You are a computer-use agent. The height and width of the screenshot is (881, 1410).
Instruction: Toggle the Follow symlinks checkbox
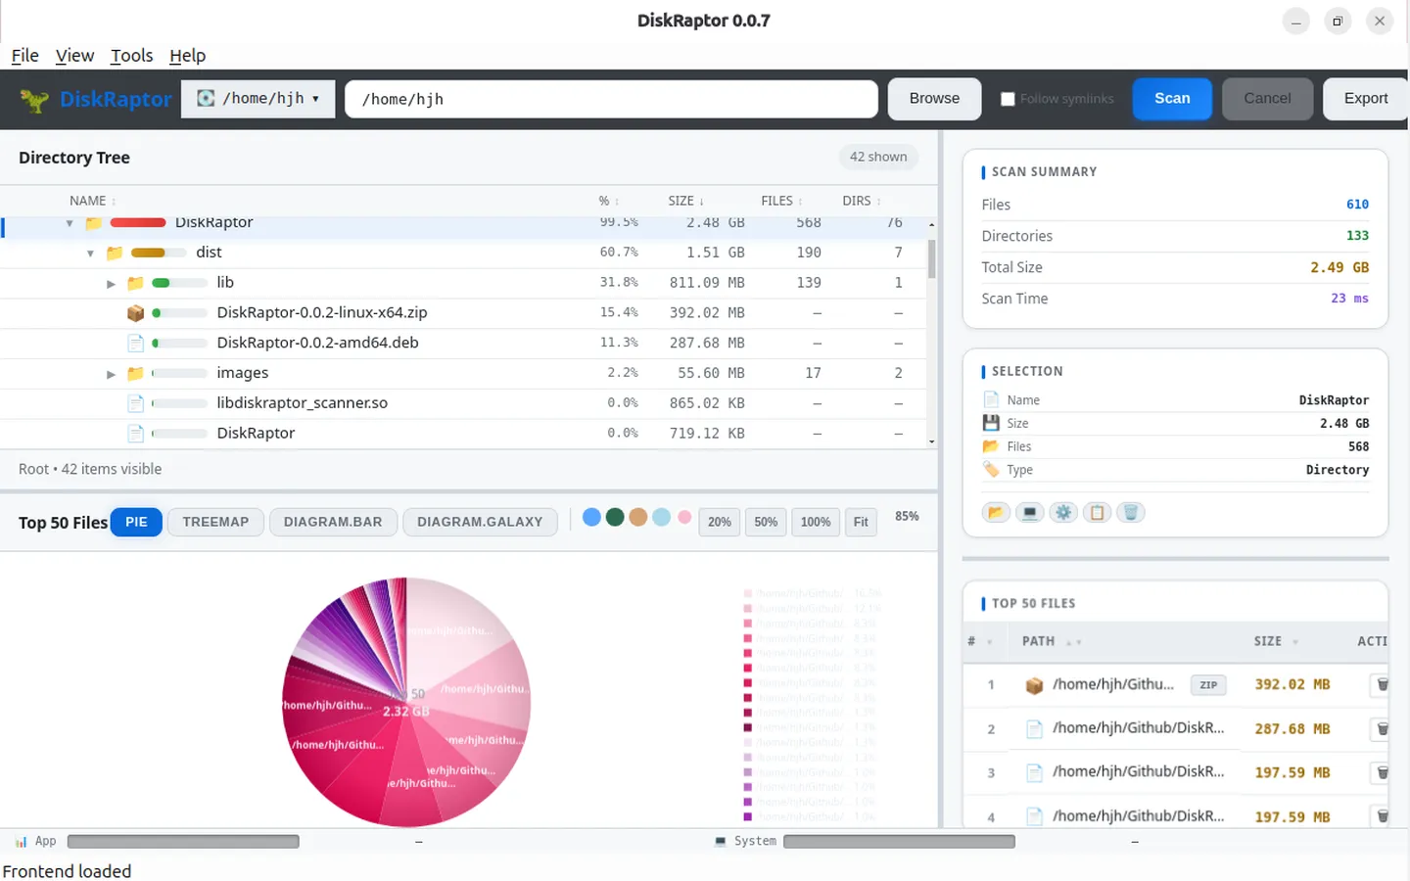[1008, 99]
